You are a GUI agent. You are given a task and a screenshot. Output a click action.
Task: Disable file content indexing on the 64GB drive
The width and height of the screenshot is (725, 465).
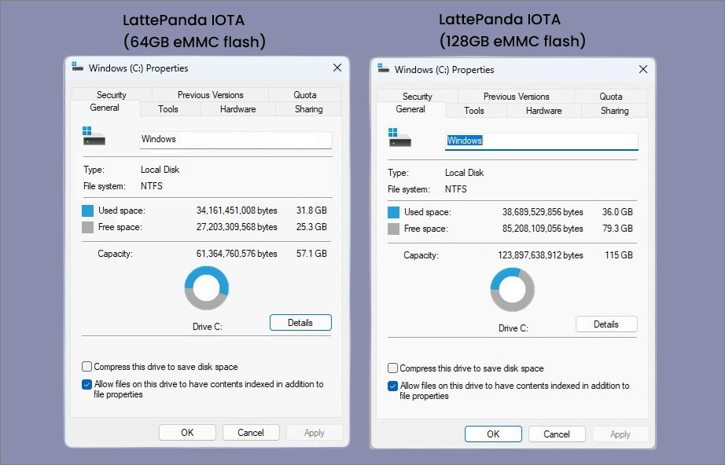coord(86,384)
